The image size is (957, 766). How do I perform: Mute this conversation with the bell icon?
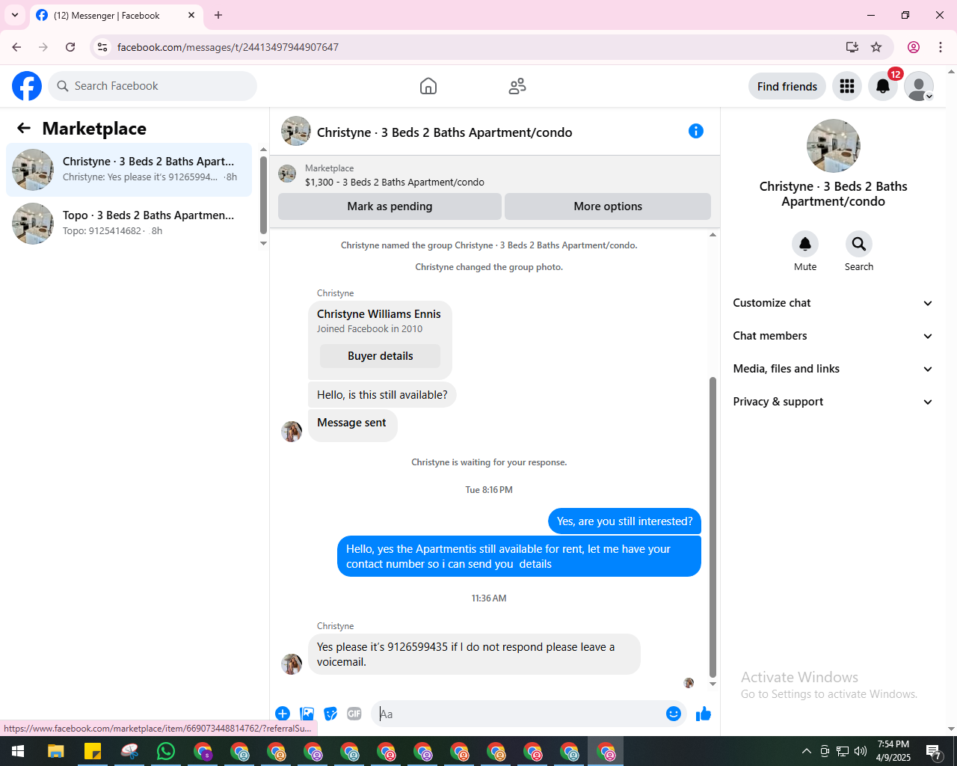805,244
